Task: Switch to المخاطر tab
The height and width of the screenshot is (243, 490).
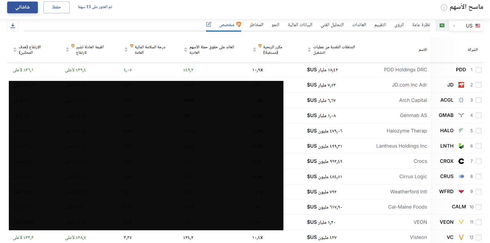Action: [256, 25]
